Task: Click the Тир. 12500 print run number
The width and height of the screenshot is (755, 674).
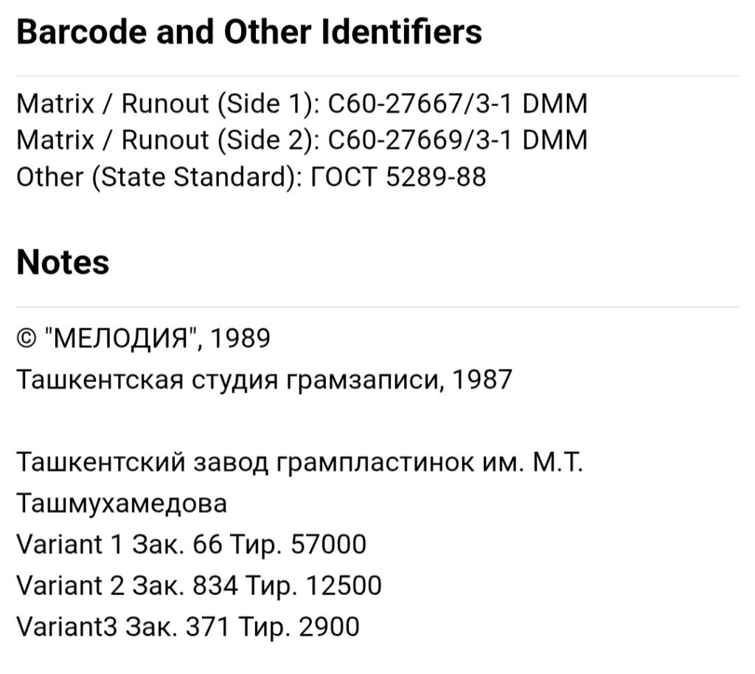Action: pos(313,586)
